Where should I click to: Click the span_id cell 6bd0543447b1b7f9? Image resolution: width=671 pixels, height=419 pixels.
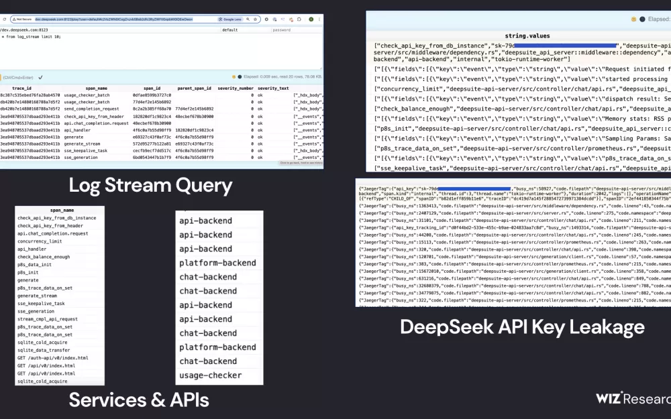pyautogui.click(x=152, y=158)
